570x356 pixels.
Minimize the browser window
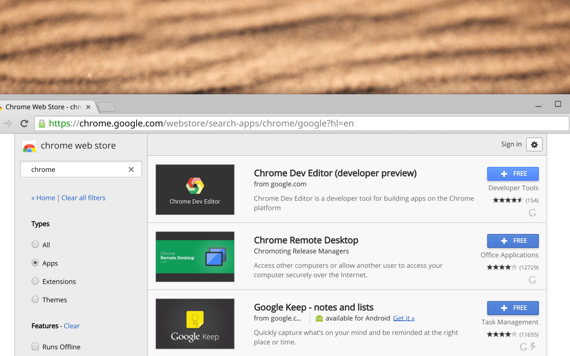pos(538,106)
